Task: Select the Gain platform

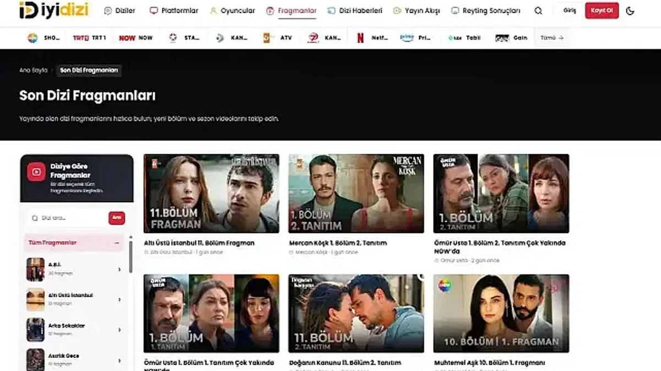Action: pos(511,38)
